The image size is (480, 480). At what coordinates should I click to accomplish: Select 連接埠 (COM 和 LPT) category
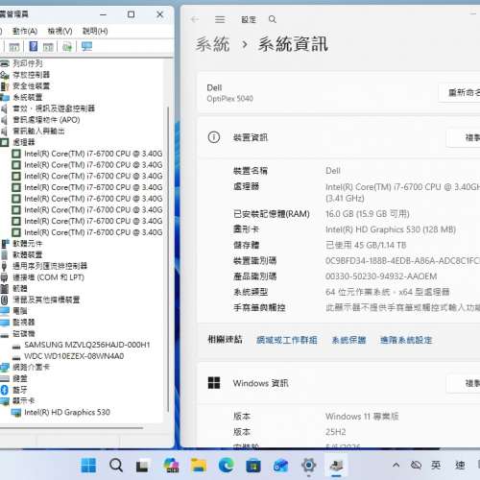[48, 277]
